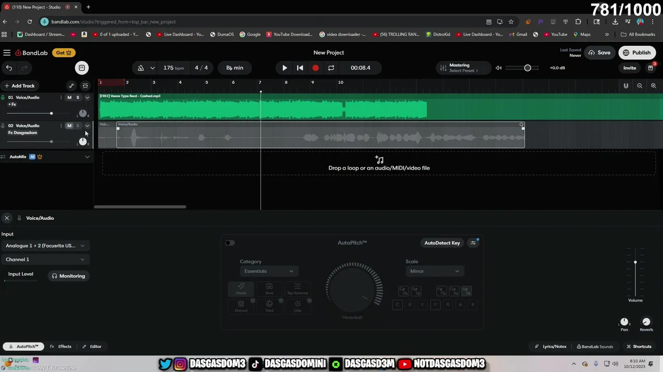Image resolution: width=663 pixels, height=372 pixels.
Task: Click the track height collapse icon
Action: click(x=85, y=86)
